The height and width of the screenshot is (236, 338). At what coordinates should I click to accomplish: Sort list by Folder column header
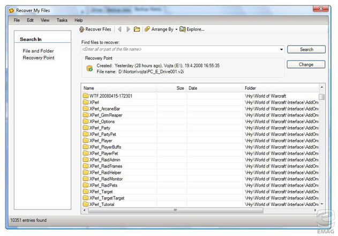pyautogui.click(x=281, y=88)
